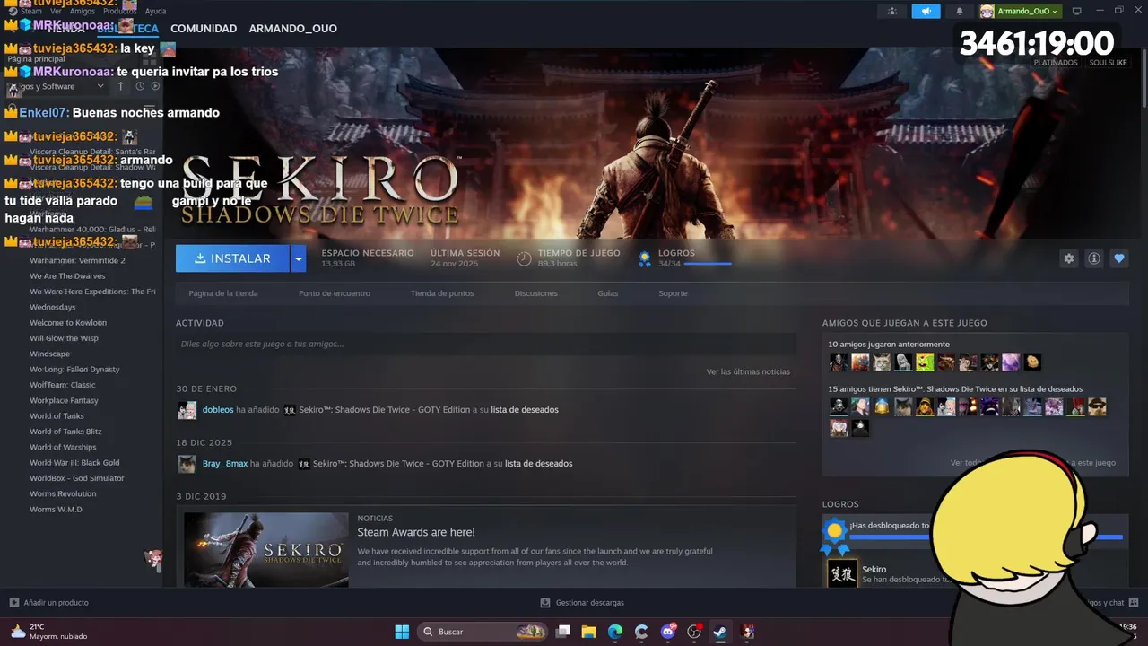The image size is (1148, 646).
Task: Go to Página de la tienda
Action: pyautogui.click(x=223, y=293)
